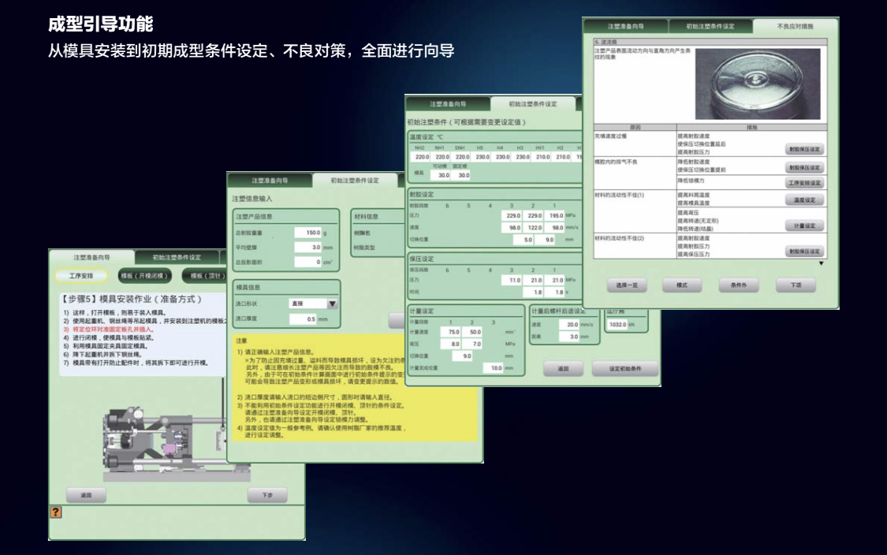The width and height of the screenshot is (887, 555).
Task: Open the 选择一览 selection list button
Action: (627, 285)
